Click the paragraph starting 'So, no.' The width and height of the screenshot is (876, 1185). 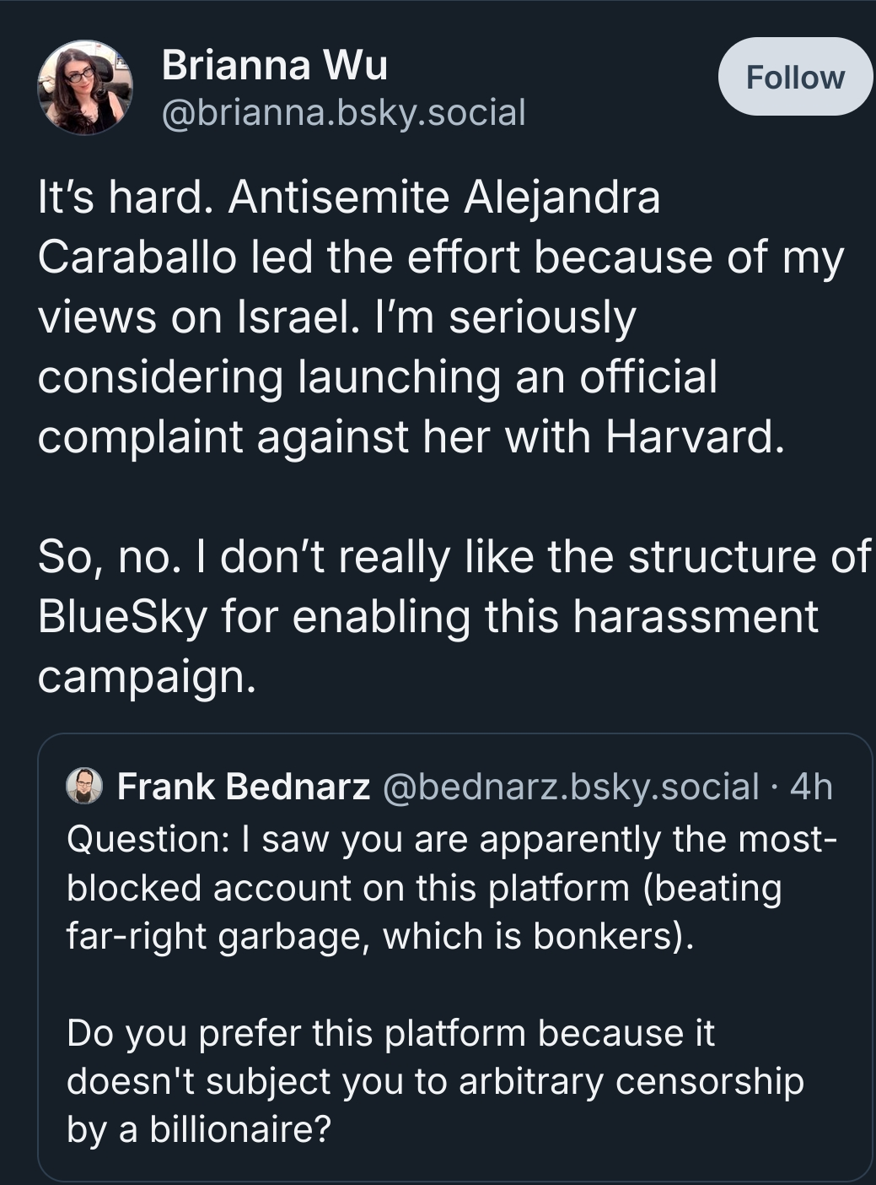pos(454,617)
